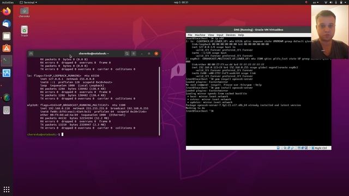Click the root@localhost prompt in VirtualBox console
Image resolution: width=349 pixels, height=196 pixels.
[200, 111]
